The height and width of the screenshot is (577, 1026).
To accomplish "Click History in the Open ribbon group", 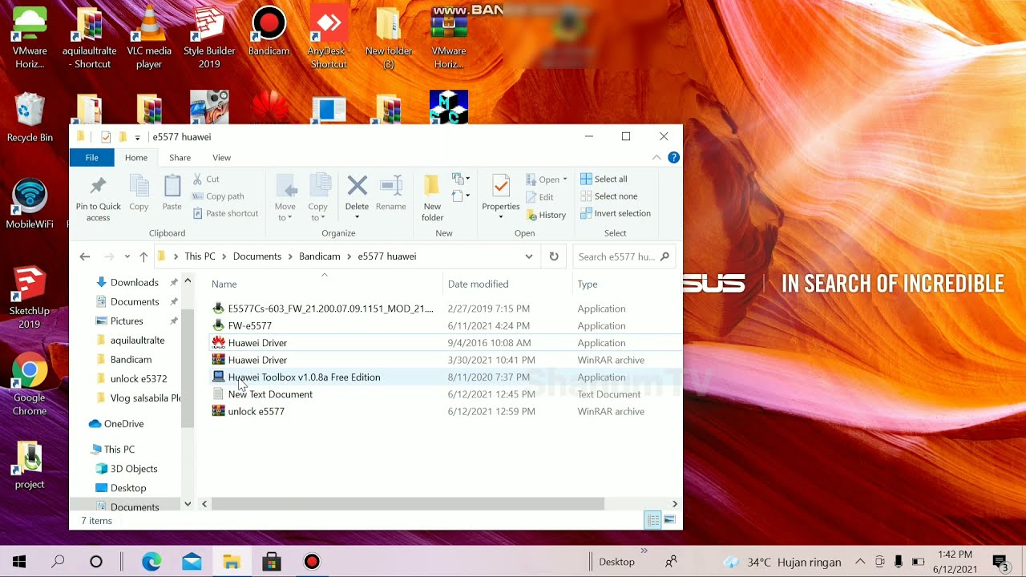I will tap(546, 215).
